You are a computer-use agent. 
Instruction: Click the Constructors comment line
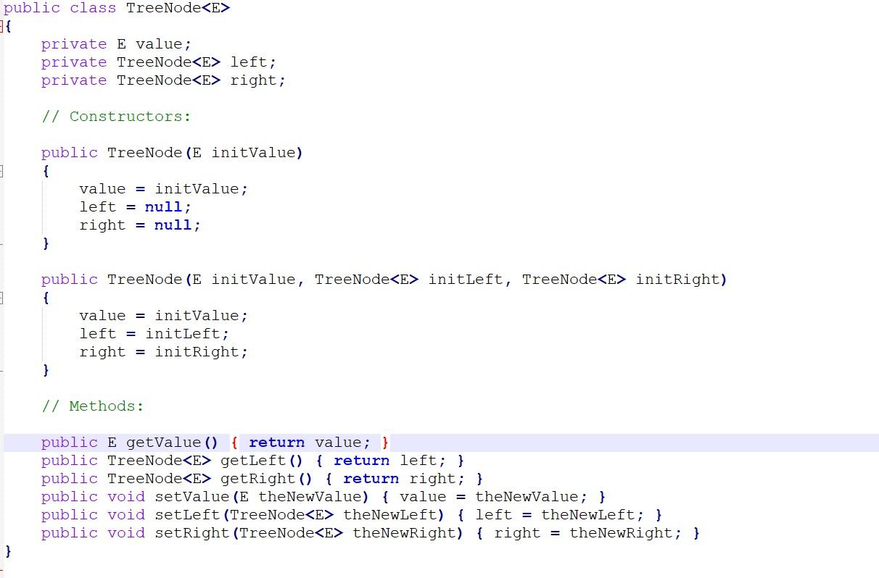[x=116, y=116]
